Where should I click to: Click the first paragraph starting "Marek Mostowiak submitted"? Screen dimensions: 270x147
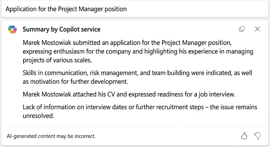coord(138,51)
